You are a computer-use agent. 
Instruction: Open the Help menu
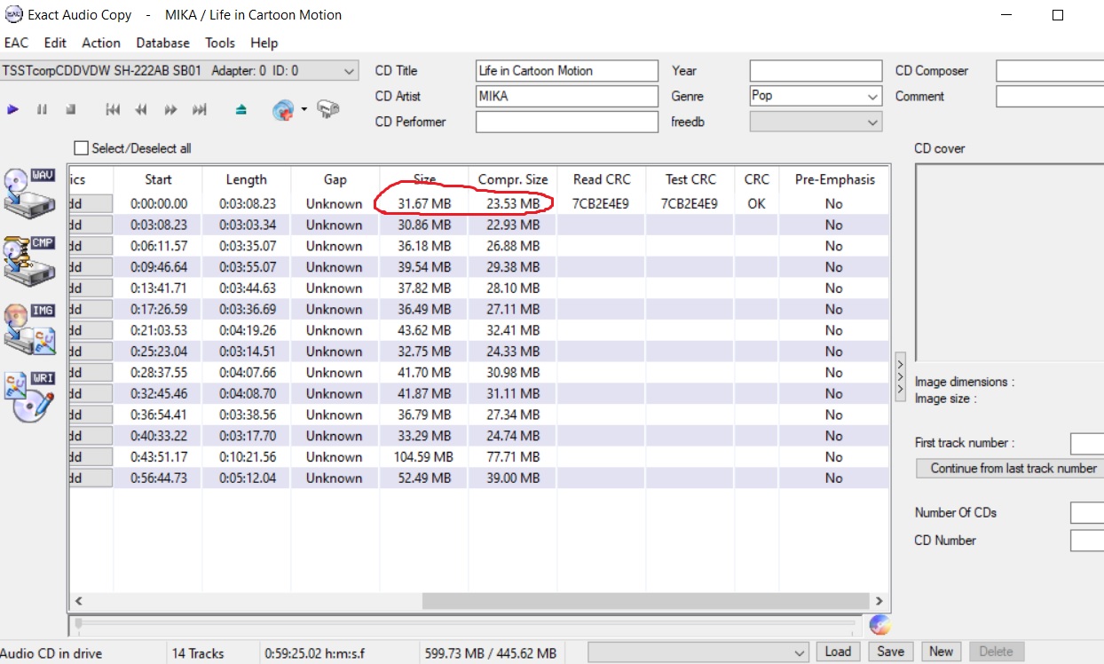pyautogui.click(x=264, y=43)
